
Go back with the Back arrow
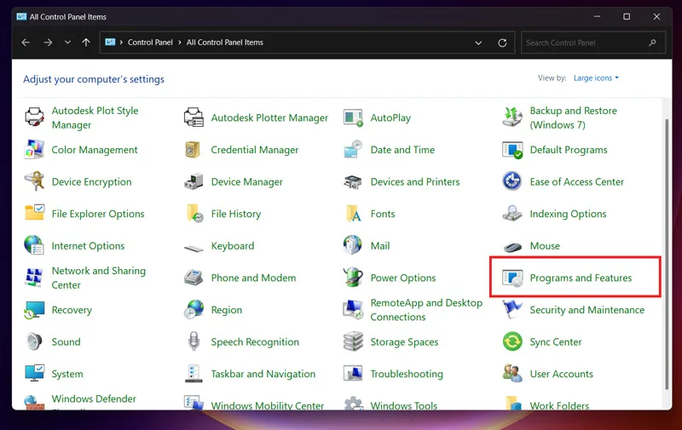(26, 42)
